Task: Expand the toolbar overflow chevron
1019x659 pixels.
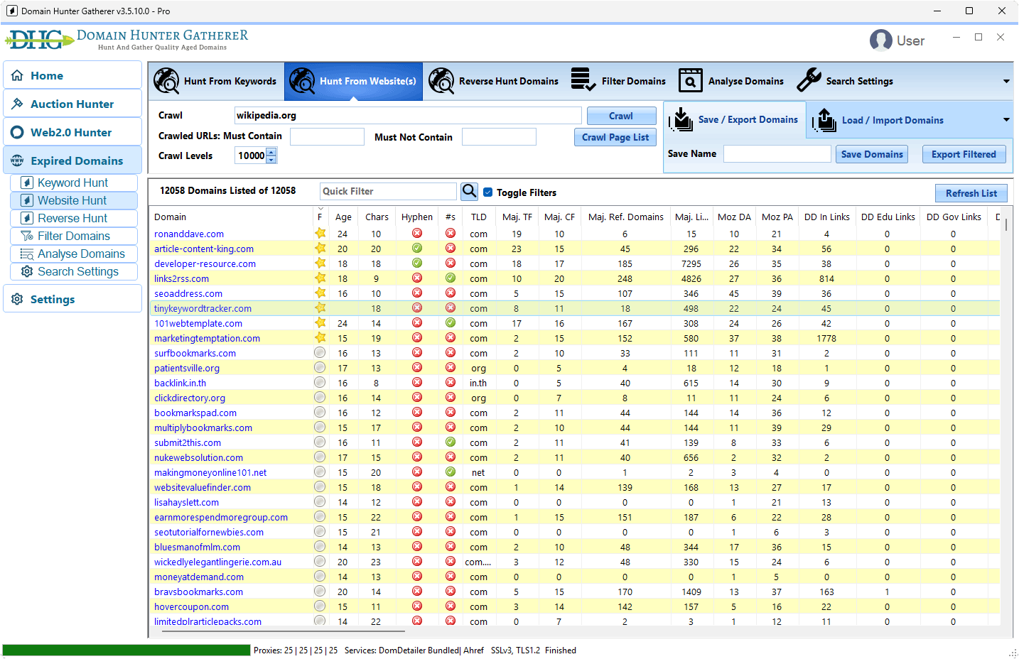Action: (x=1008, y=81)
